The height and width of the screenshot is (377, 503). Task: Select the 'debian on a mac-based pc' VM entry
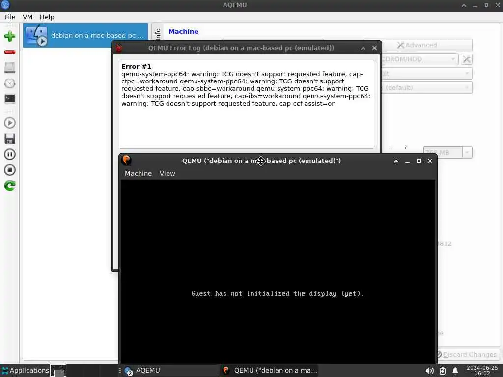tap(85, 35)
